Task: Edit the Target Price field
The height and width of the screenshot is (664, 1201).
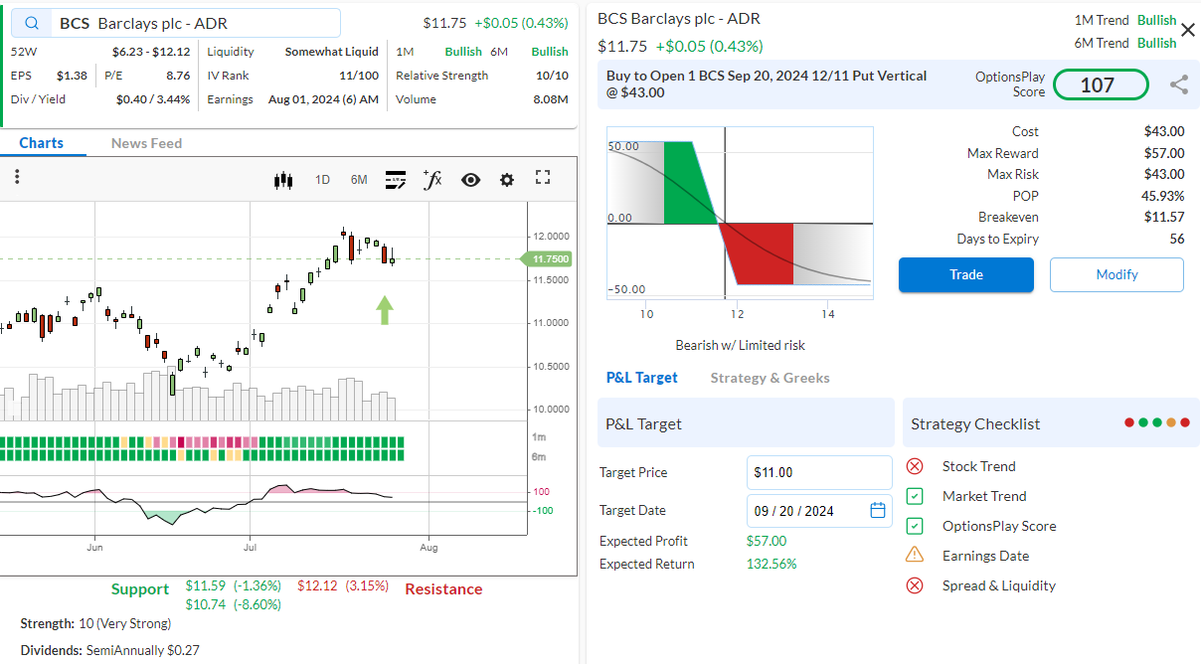Action: point(819,472)
